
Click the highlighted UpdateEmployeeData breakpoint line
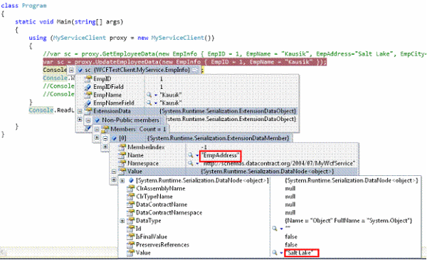(184, 62)
